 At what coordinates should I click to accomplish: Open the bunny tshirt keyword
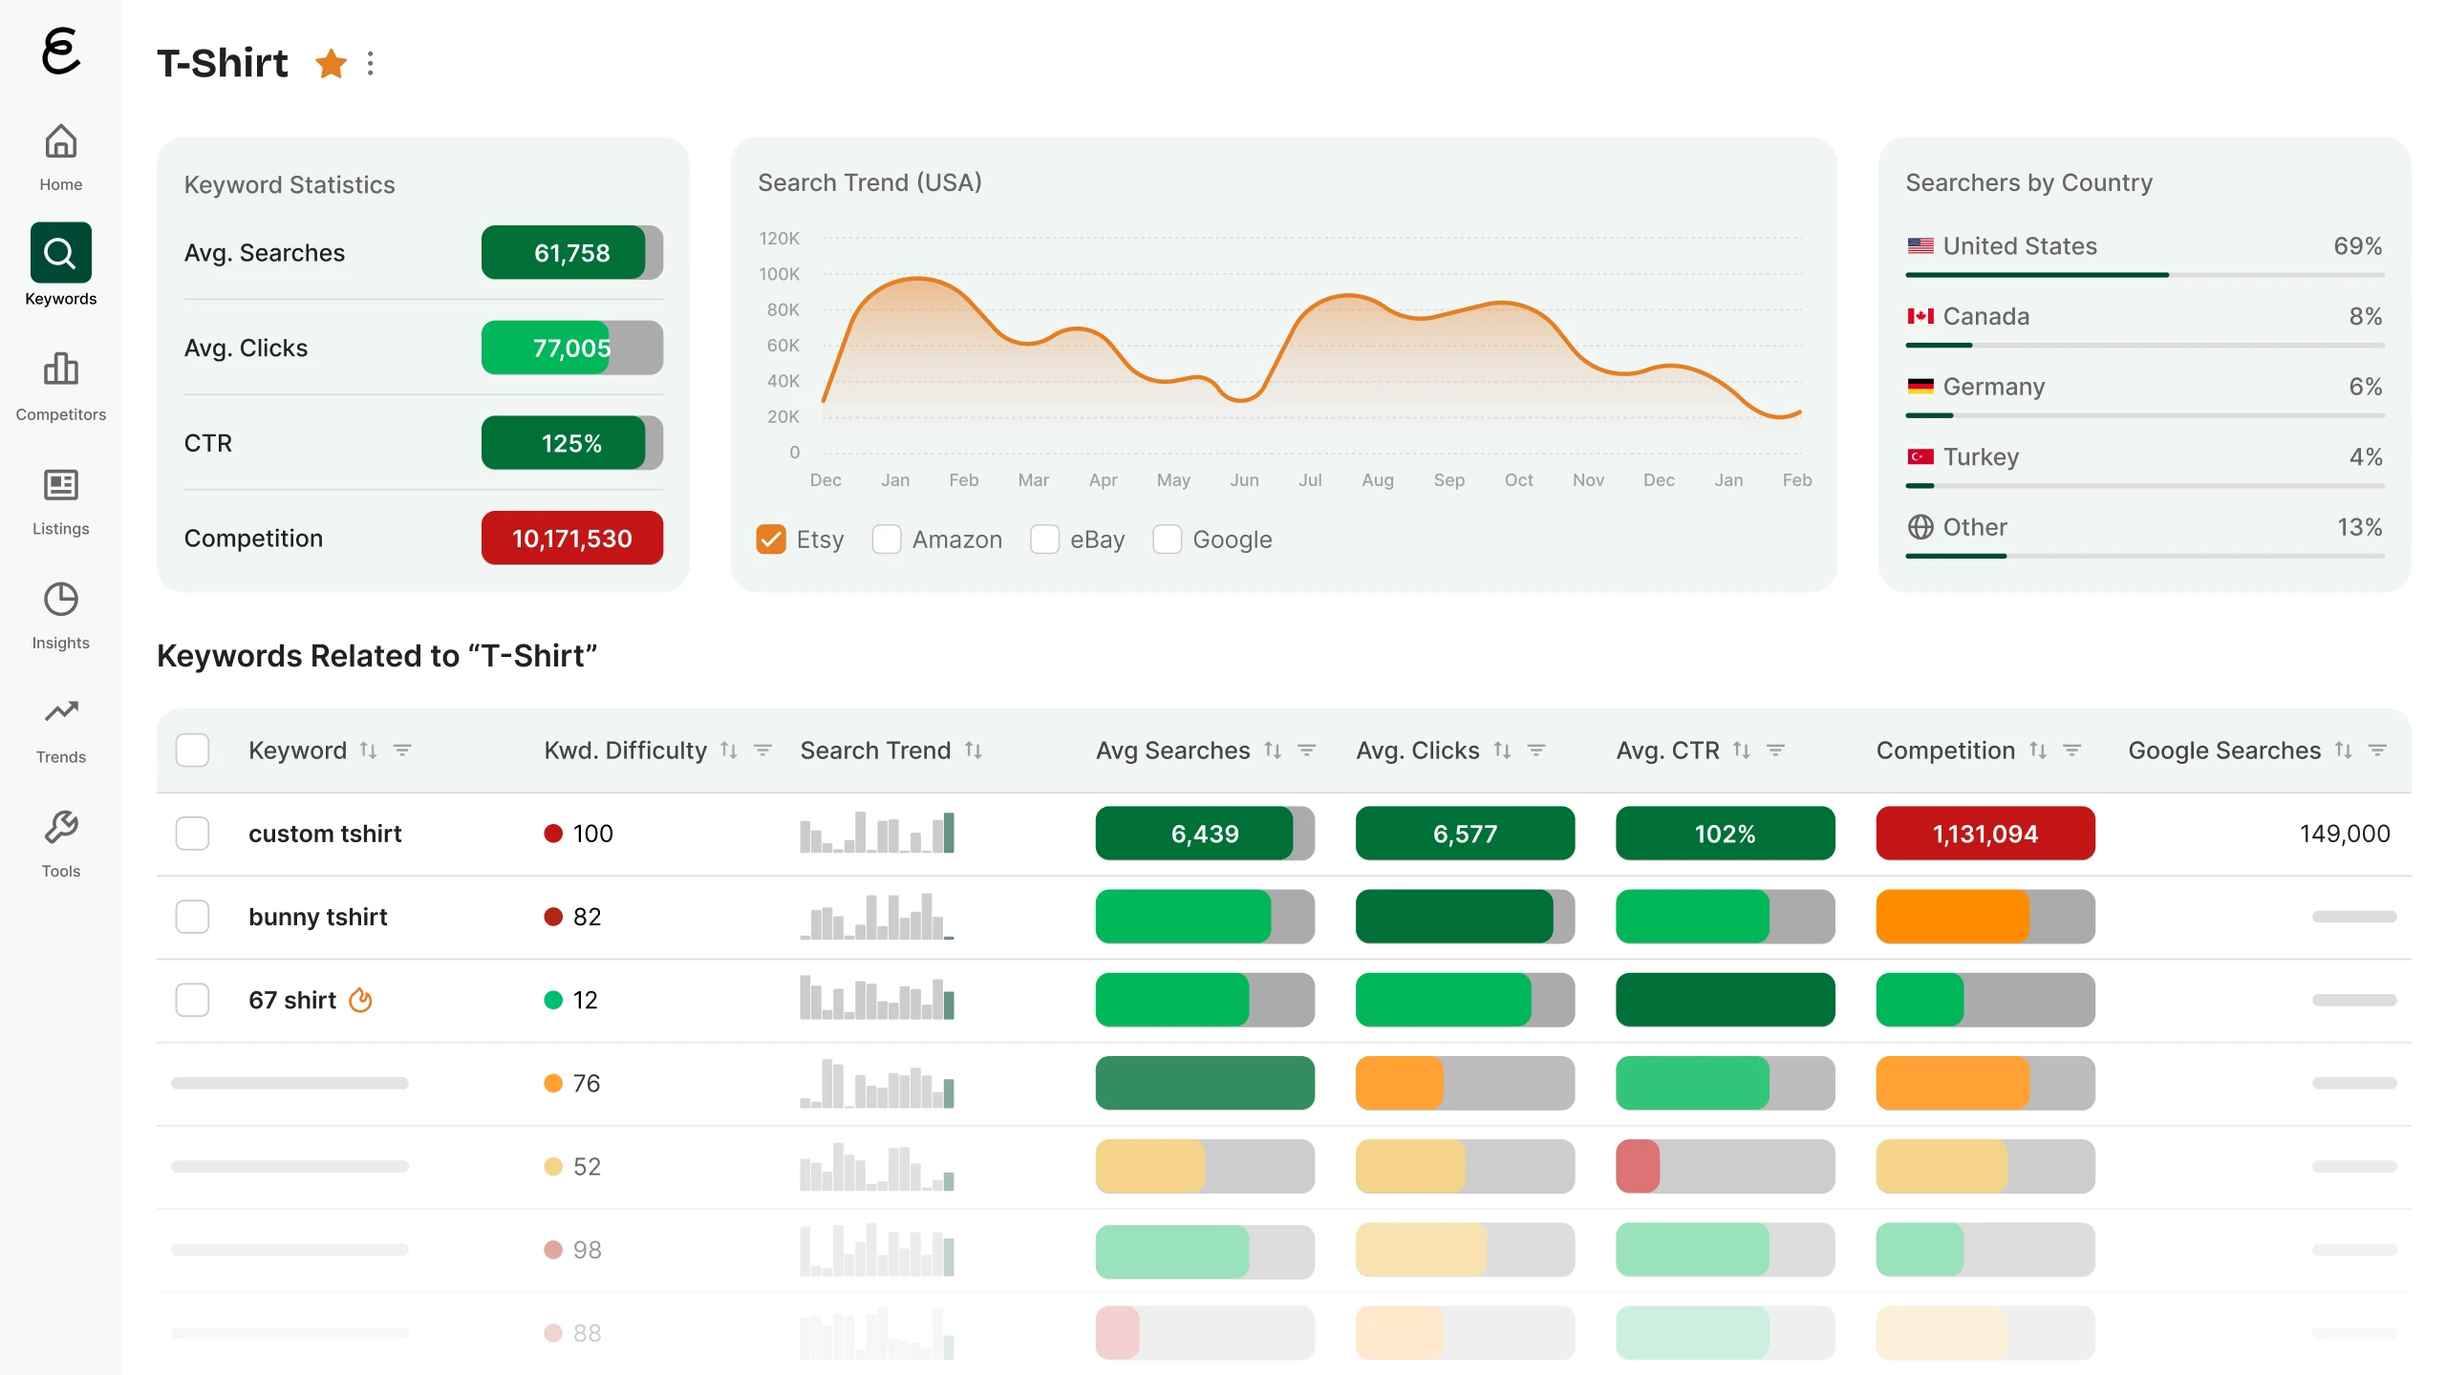point(318,917)
